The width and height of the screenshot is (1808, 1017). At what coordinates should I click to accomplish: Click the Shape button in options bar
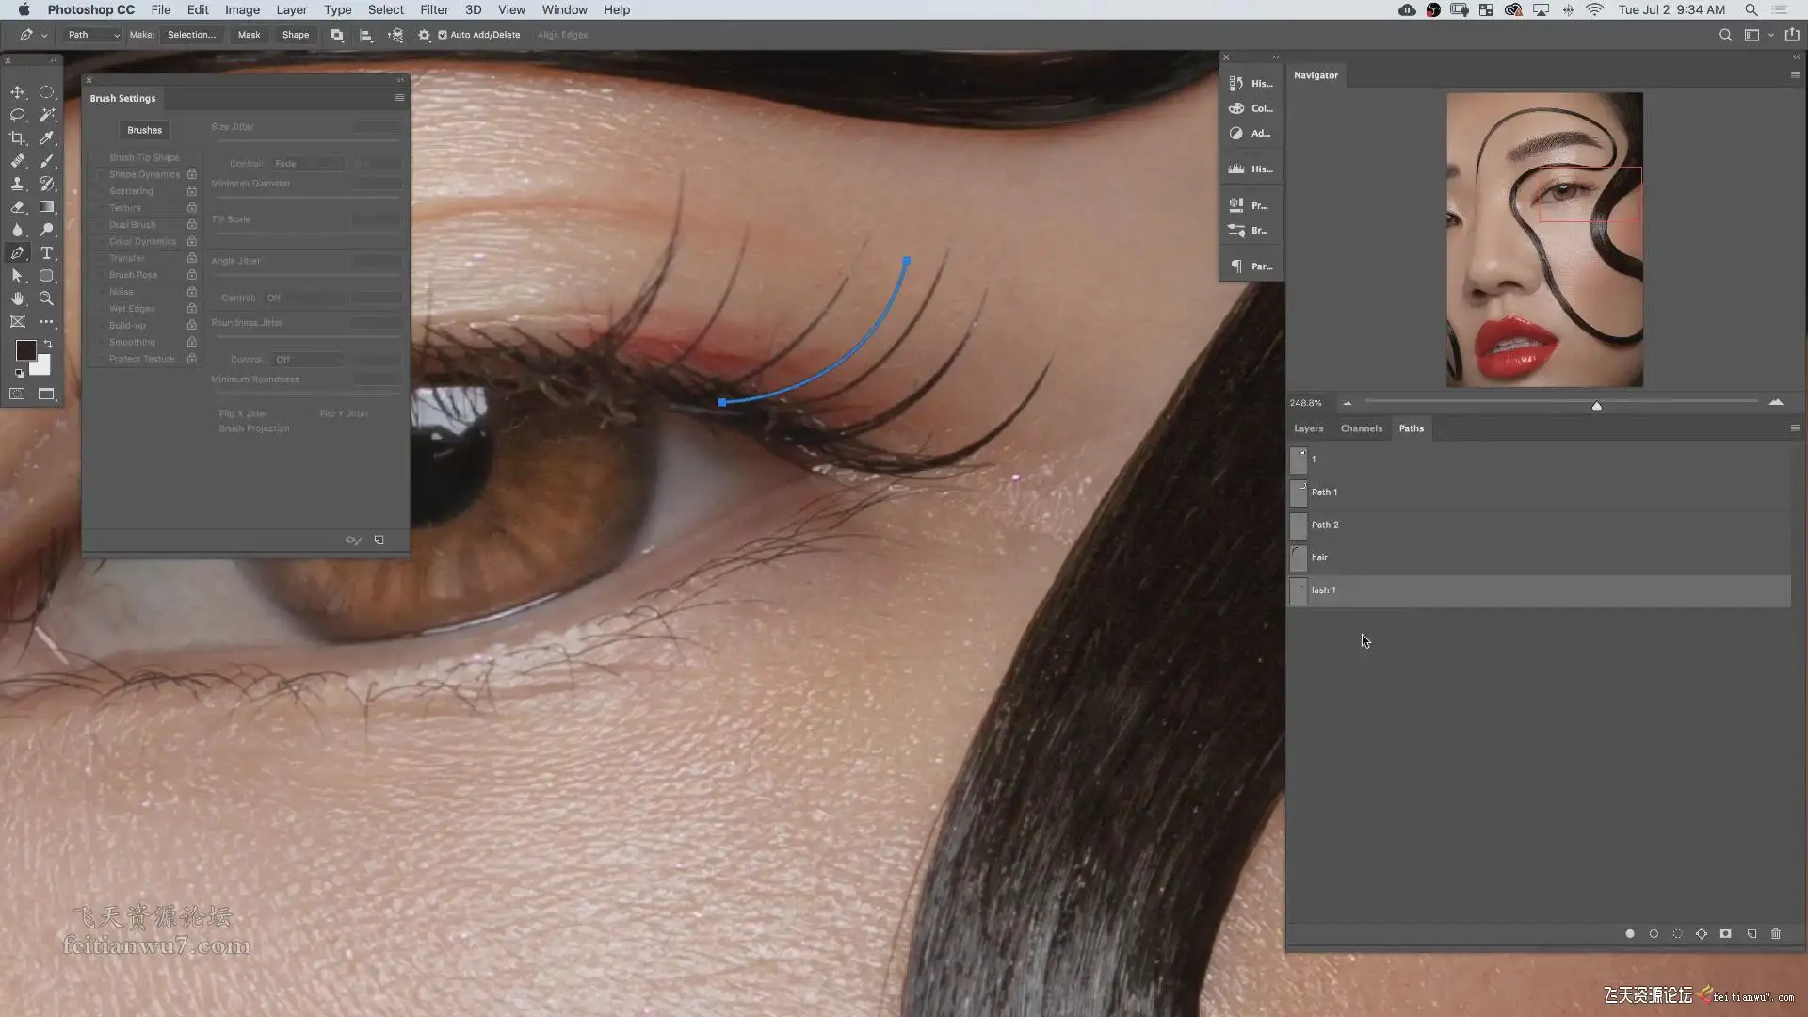[296, 35]
